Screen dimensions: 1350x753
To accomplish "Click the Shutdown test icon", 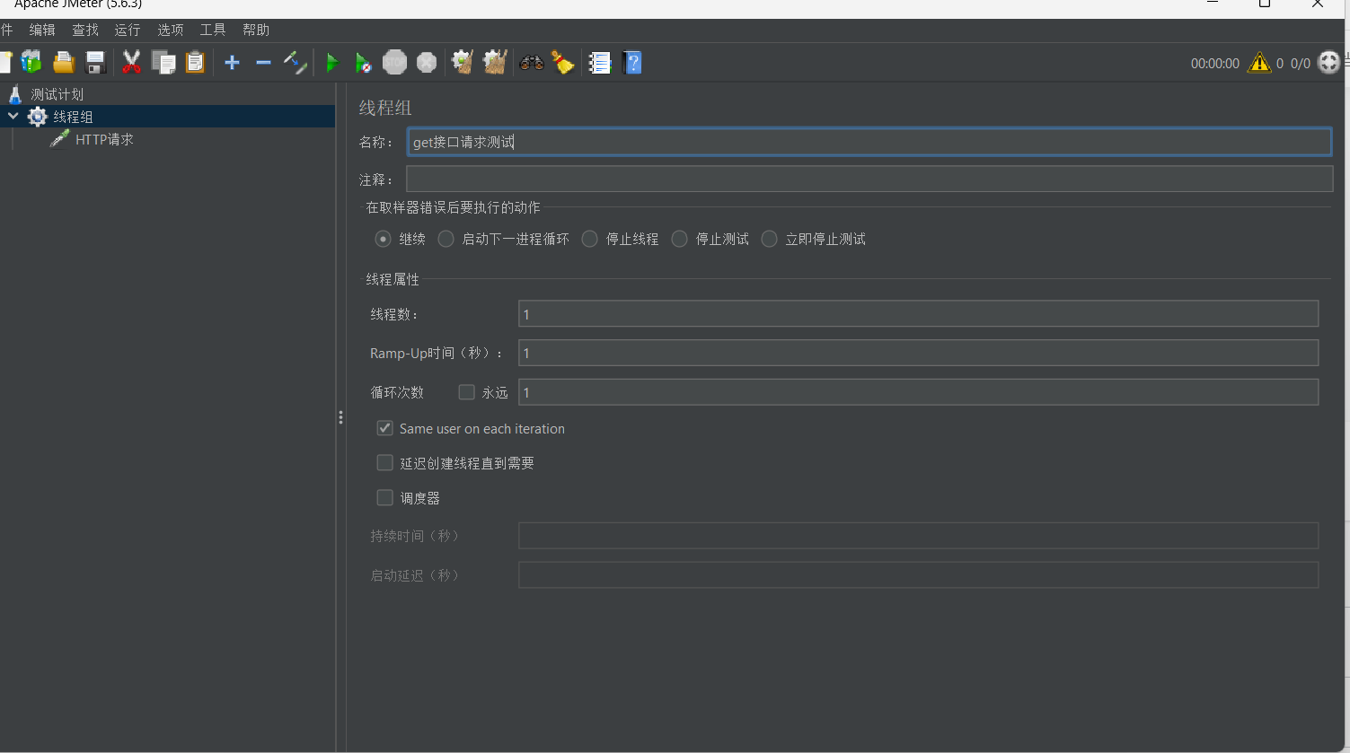I will [427, 62].
